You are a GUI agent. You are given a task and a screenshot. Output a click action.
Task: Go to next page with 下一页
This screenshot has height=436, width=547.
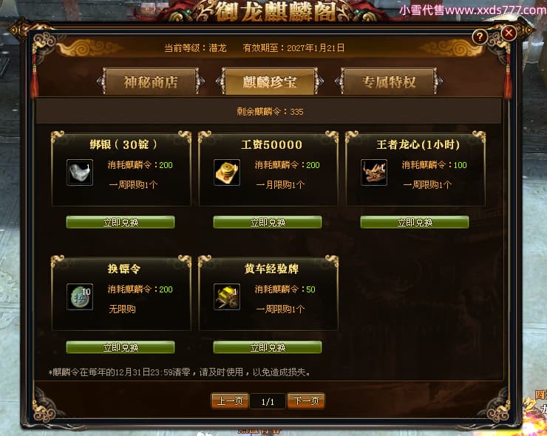click(306, 400)
